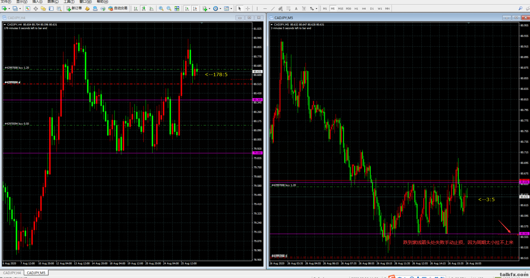Switch to the CADJPY,H4 bottom tab
This screenshot has width=530, height=278.
click(12, 273)
